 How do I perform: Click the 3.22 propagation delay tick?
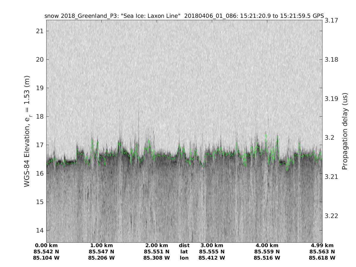pyautogui.click(x=331, y=216)
